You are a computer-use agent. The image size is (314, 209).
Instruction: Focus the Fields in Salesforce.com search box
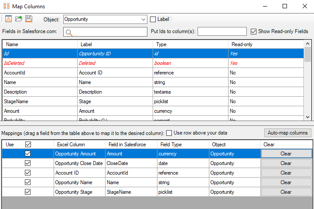[105, 32]
